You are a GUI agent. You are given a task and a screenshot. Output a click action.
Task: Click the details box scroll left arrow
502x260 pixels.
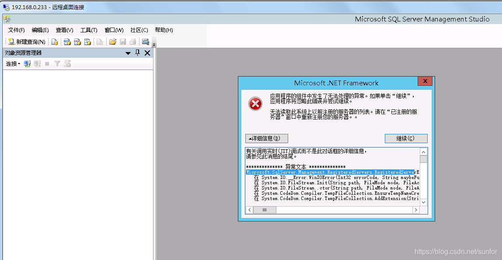point(249,210)
